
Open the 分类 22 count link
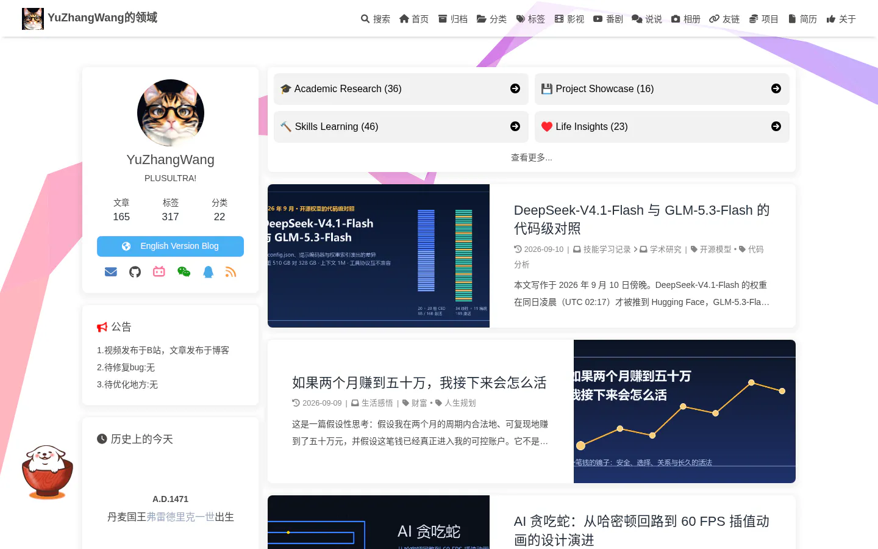[220, 210]
